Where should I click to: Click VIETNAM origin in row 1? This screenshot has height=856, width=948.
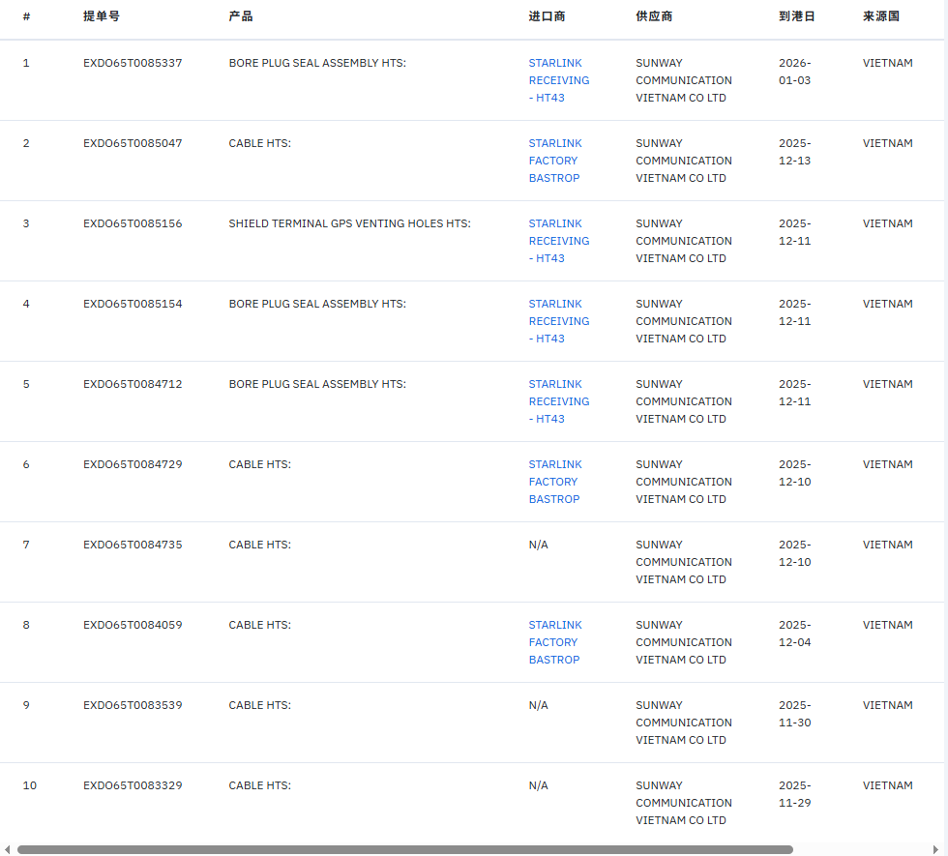click(x=888, y=63)
